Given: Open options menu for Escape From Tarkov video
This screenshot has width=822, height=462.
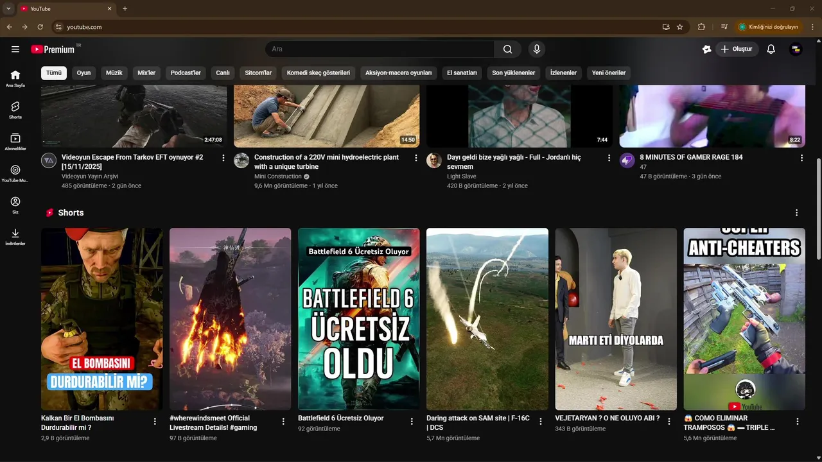Looking at the screenshot, I should click(x=223, y=158).
